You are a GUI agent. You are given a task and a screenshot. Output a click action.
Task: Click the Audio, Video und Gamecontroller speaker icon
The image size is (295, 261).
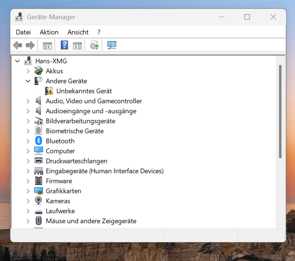pyautogui.click(x=38, y=101)
